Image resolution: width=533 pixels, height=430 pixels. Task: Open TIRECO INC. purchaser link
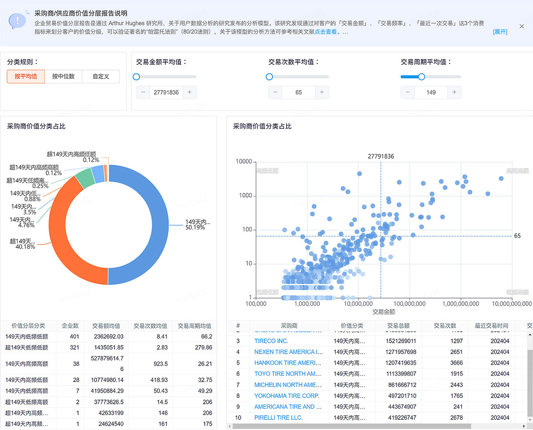point(271,341)
